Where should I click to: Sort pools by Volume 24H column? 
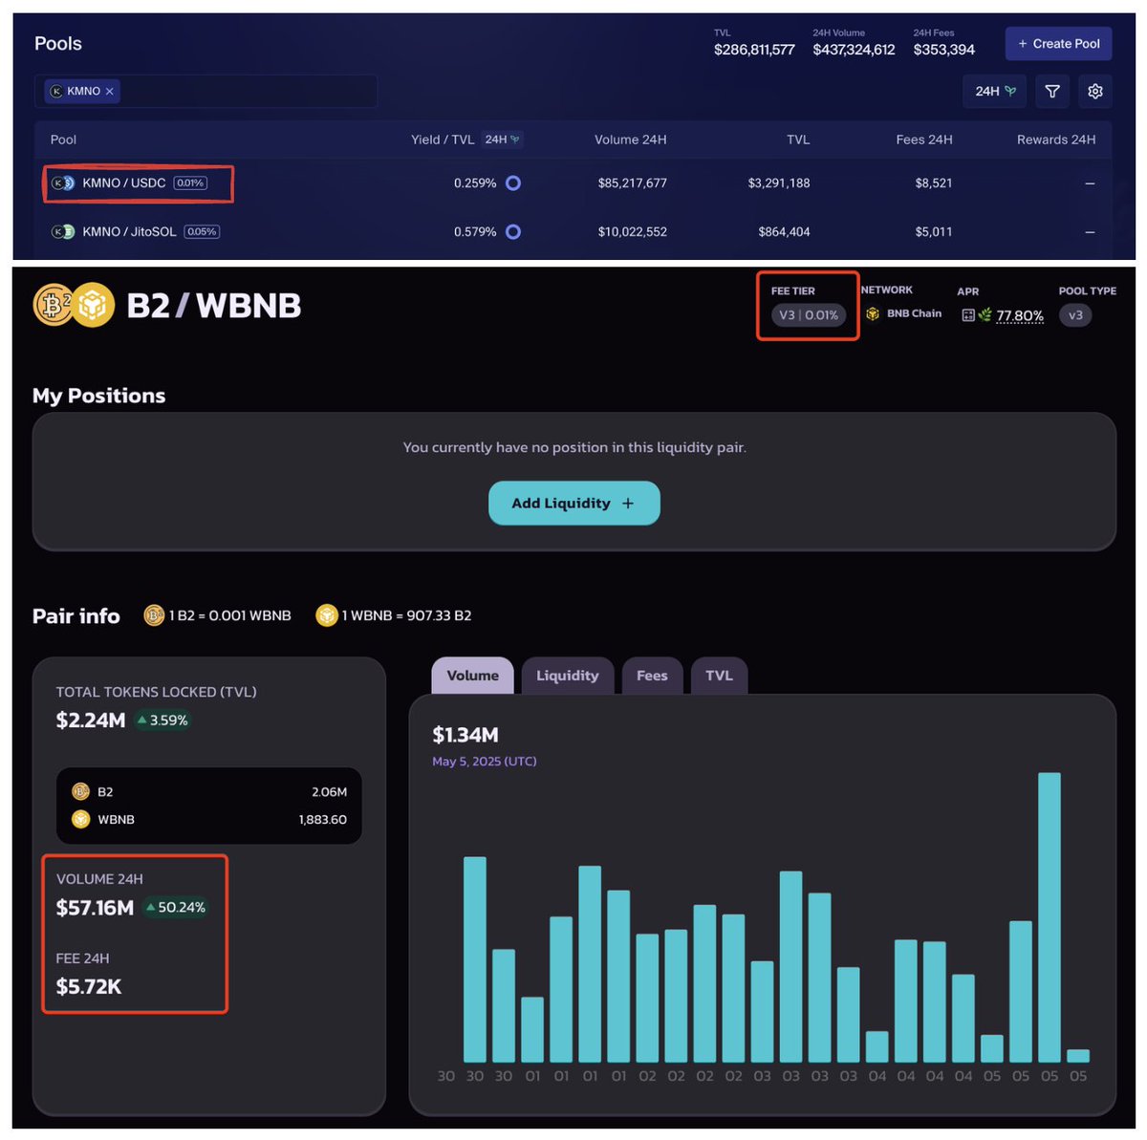click(x=631, y=140)
